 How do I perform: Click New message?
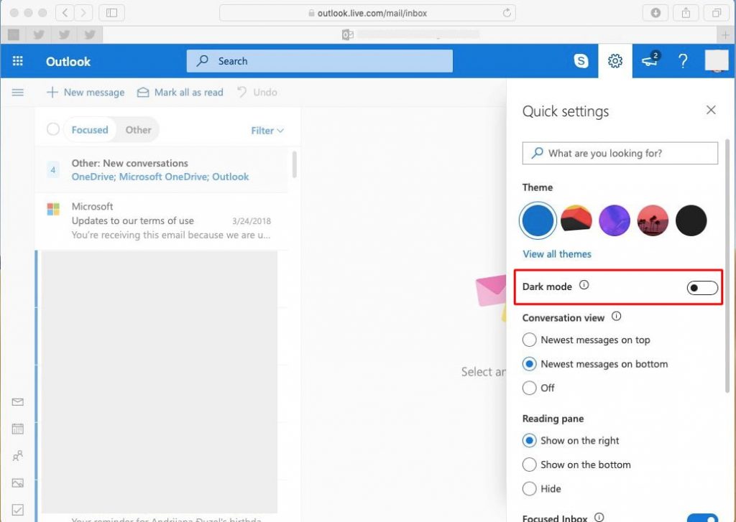[x=86, y=93]
